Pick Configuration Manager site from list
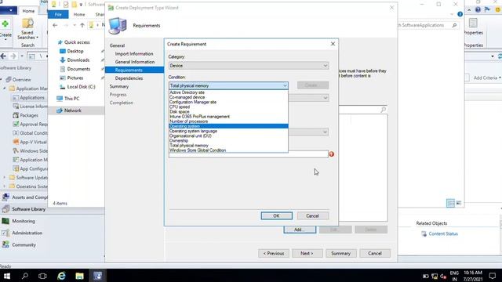The image size is (502, 282). coord(193,102)
